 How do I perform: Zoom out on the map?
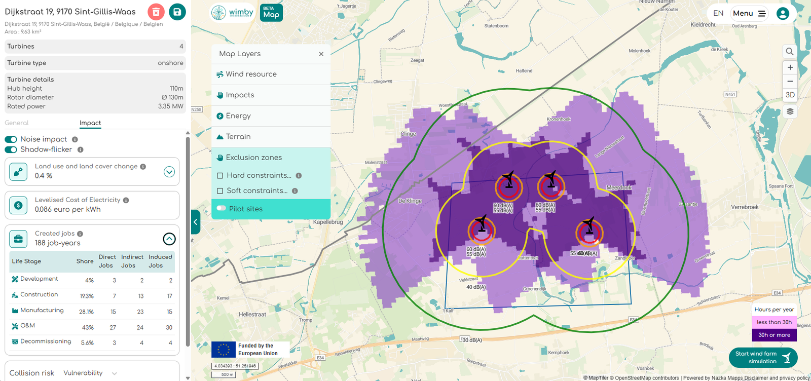point(790,81)
